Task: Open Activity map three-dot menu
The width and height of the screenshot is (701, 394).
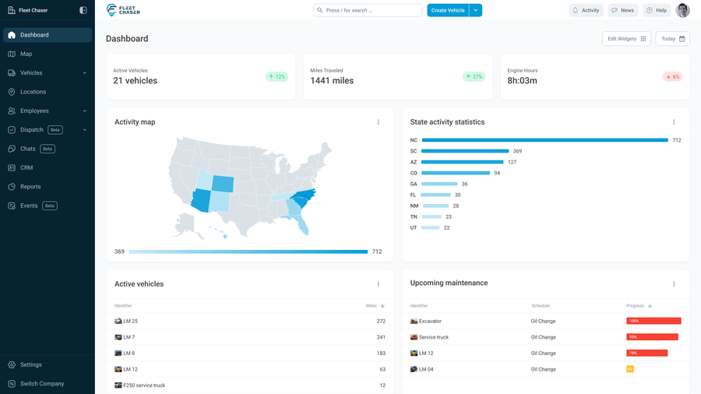Action: tap(379, 122)
